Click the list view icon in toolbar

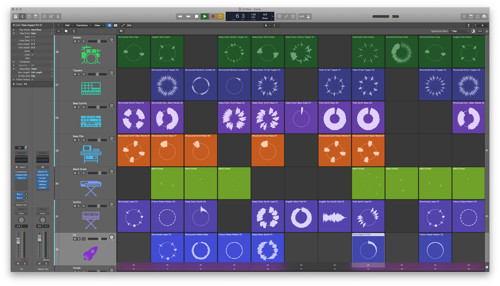point(464,16)
